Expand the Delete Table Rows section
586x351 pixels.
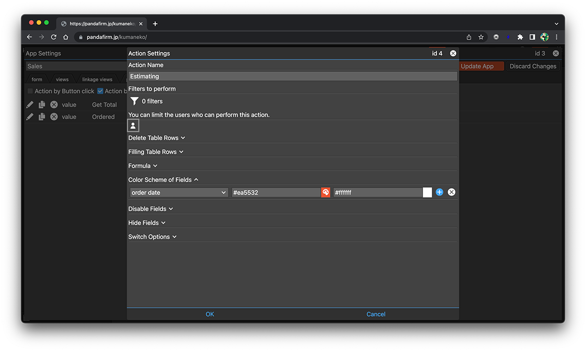(157, 138)
